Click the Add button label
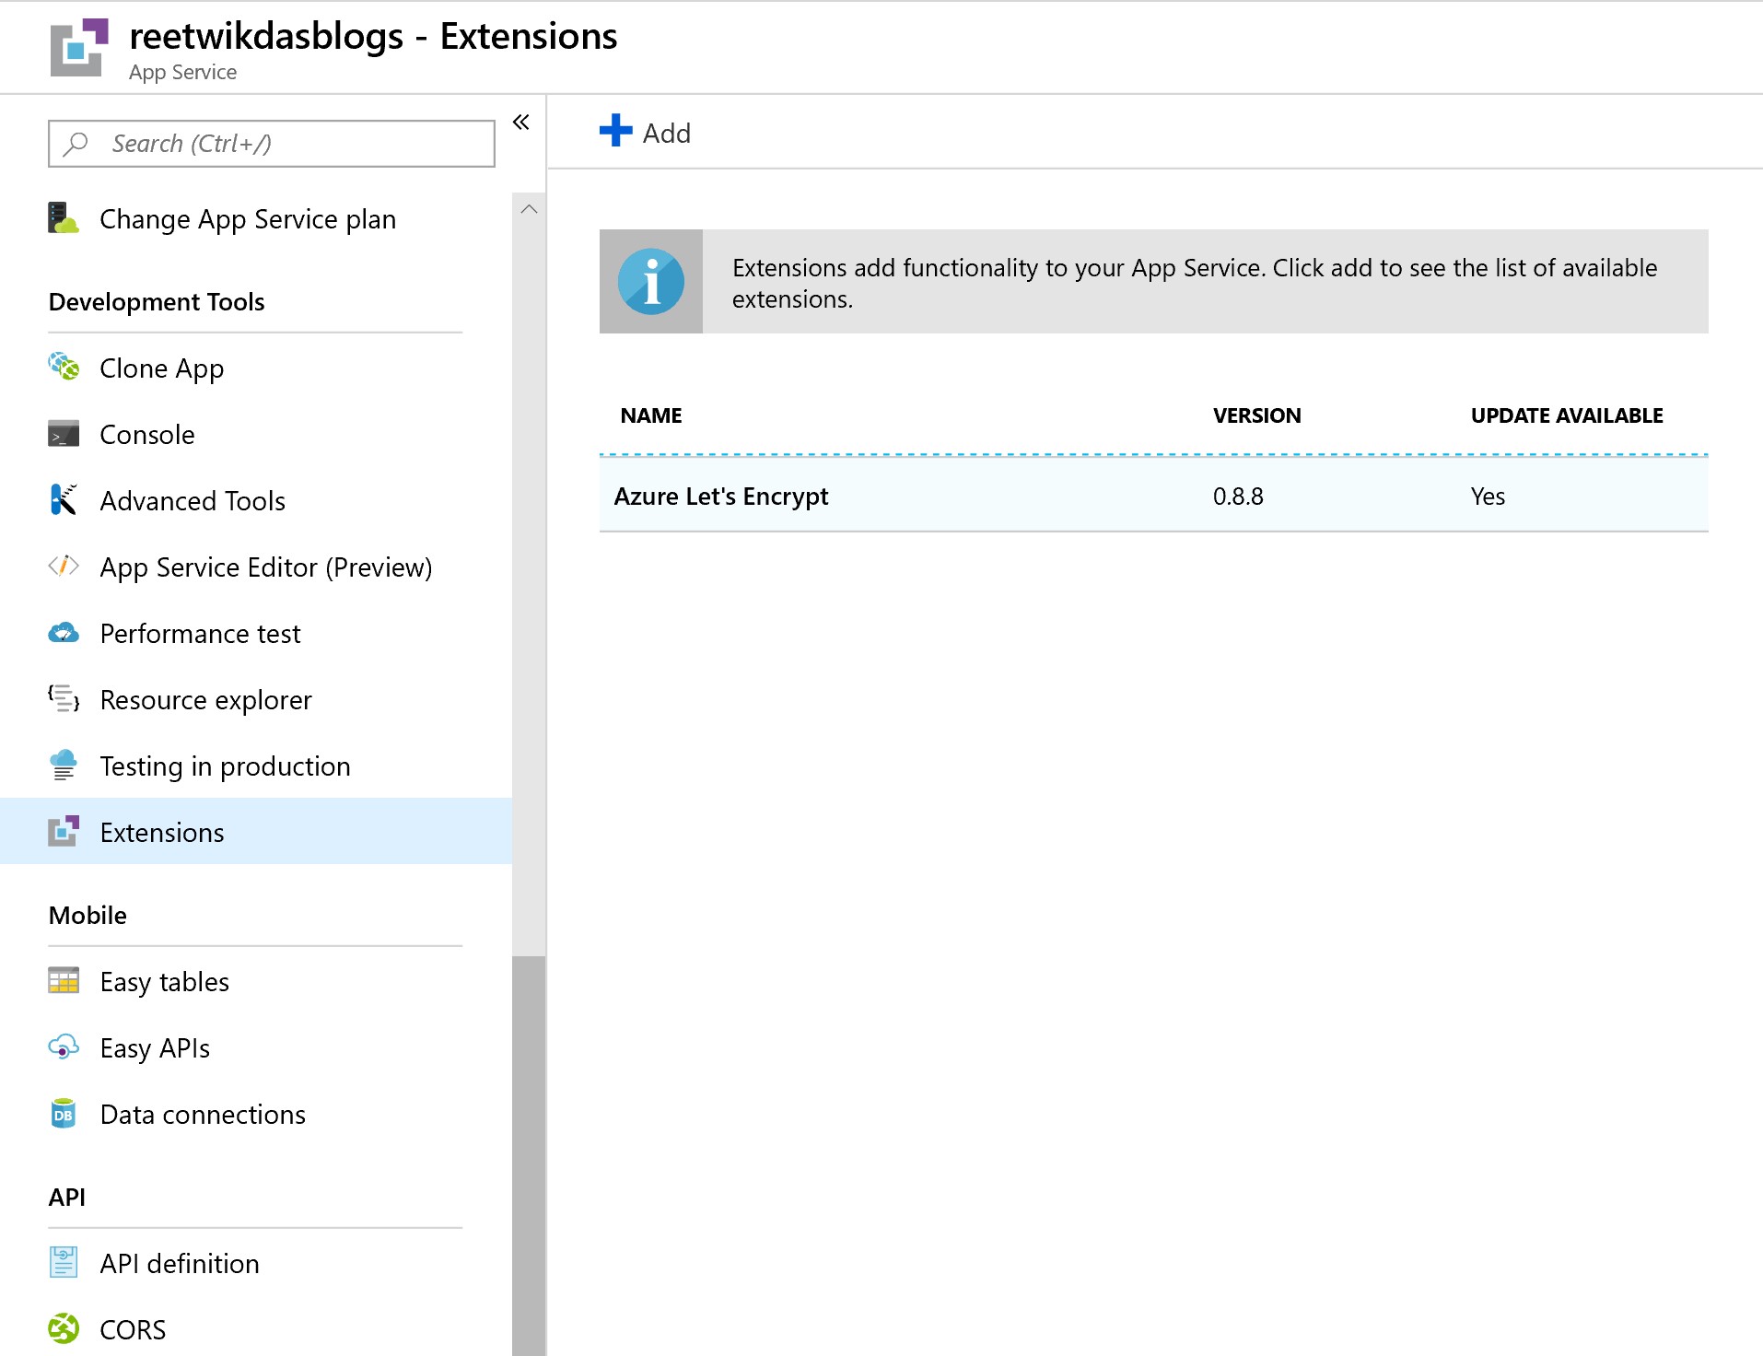 click(x=667, y=134)
